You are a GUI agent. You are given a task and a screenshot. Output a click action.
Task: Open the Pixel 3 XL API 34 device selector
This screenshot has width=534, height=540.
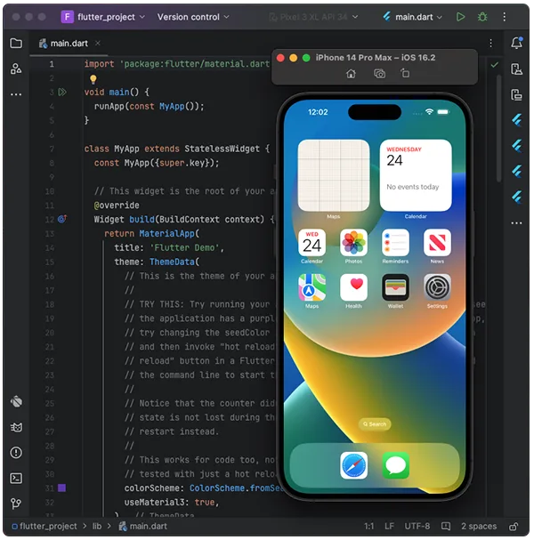click(313, 17)
